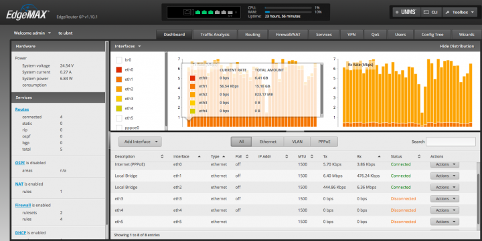The height and width of the screenshot is (241, 482).
Task: Filter interfaces by Ethernet
Action: 268,142
